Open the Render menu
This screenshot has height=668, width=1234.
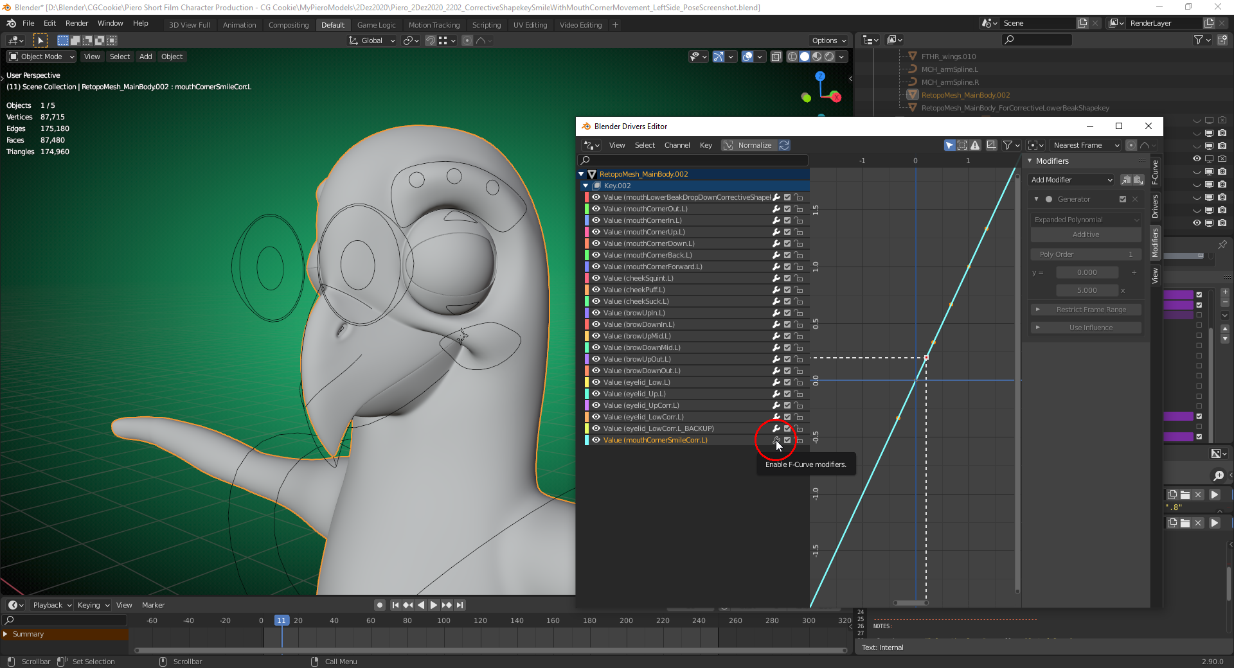click(x=76, y=23)
